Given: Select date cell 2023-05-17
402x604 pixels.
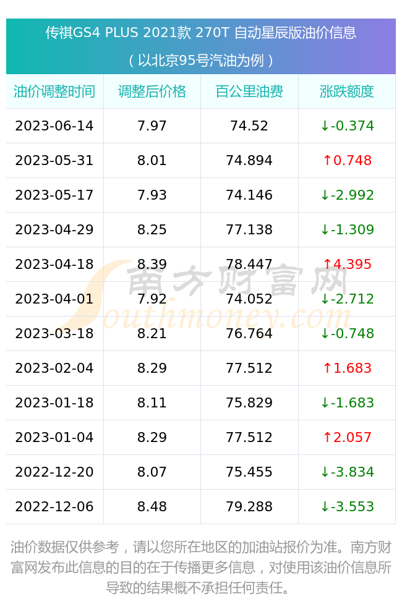Looking at the screenshot, I should pyautogui.click(x=54, y=195).
